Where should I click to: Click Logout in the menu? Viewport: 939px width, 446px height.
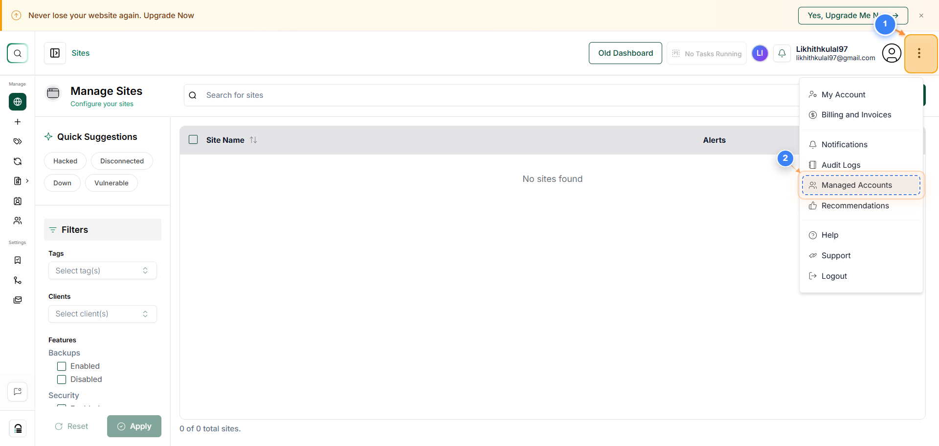[861, 276]
